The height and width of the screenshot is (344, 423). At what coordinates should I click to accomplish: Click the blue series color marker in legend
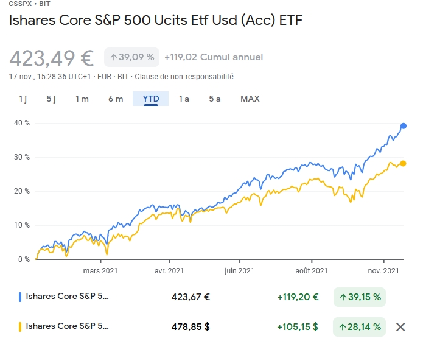click(x=21, y=297)
